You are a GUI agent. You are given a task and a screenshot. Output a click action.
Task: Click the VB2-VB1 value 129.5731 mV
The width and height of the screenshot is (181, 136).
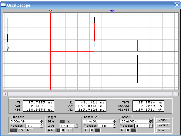(149, 109)
